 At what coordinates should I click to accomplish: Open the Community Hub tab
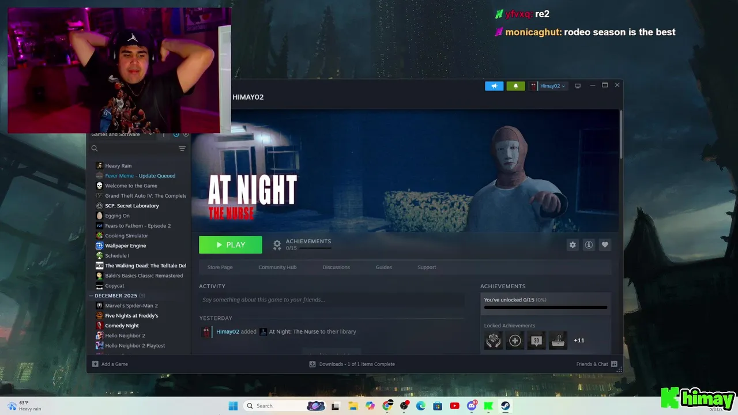click(x=277, y=267)
